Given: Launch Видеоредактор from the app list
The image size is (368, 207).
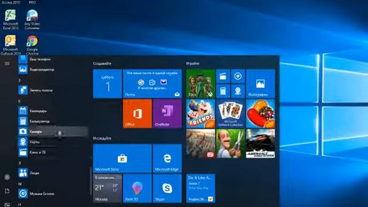Looking at the screenshot, I should (53, 70).
